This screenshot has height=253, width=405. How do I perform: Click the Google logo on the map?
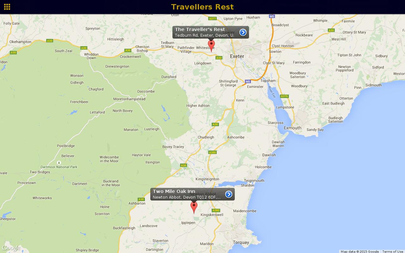click(11, 248)
